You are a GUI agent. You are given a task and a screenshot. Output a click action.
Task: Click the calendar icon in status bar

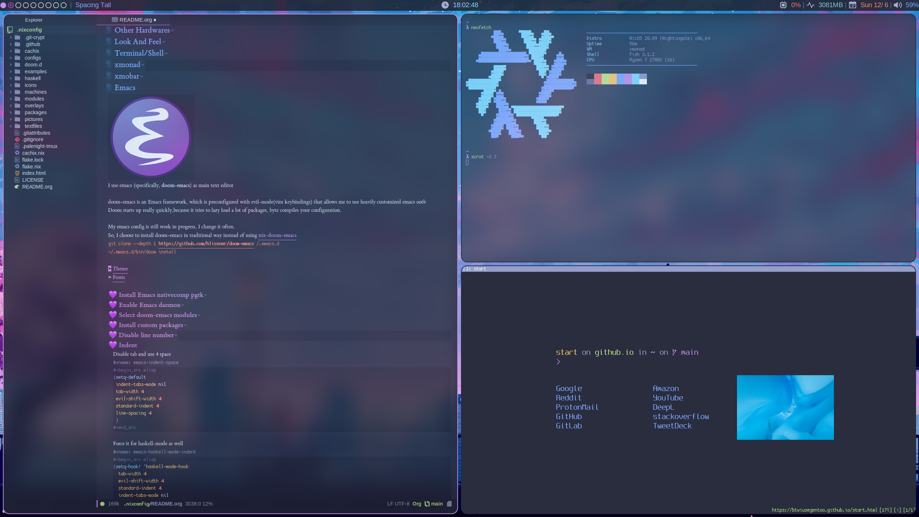[x=853, y=5]
